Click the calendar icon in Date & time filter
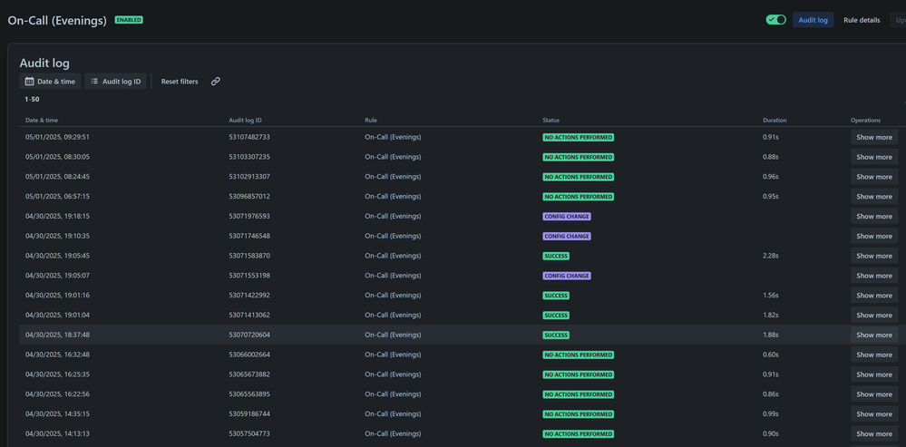 click(x=30, y=82)
